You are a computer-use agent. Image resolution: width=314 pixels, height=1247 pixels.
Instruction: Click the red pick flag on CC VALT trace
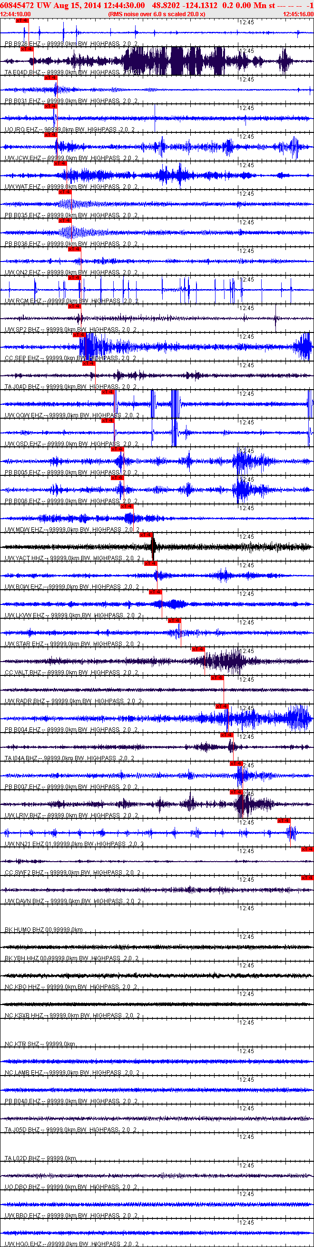[x=198, y=649]
